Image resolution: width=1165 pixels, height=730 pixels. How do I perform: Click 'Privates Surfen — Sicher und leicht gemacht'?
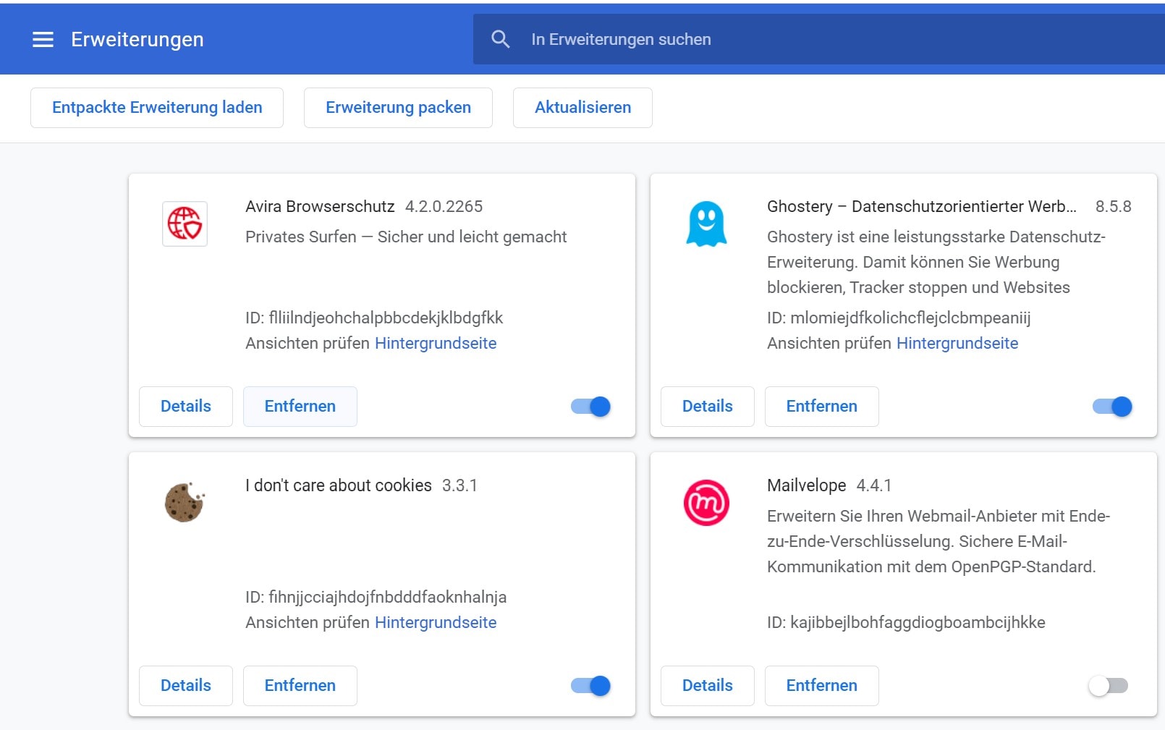[406, 237]
